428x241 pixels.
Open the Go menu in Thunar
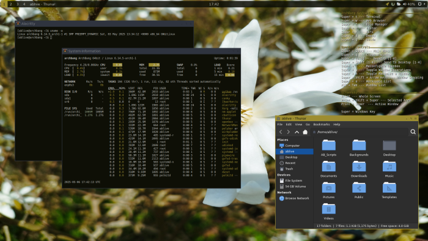(308, 124)
